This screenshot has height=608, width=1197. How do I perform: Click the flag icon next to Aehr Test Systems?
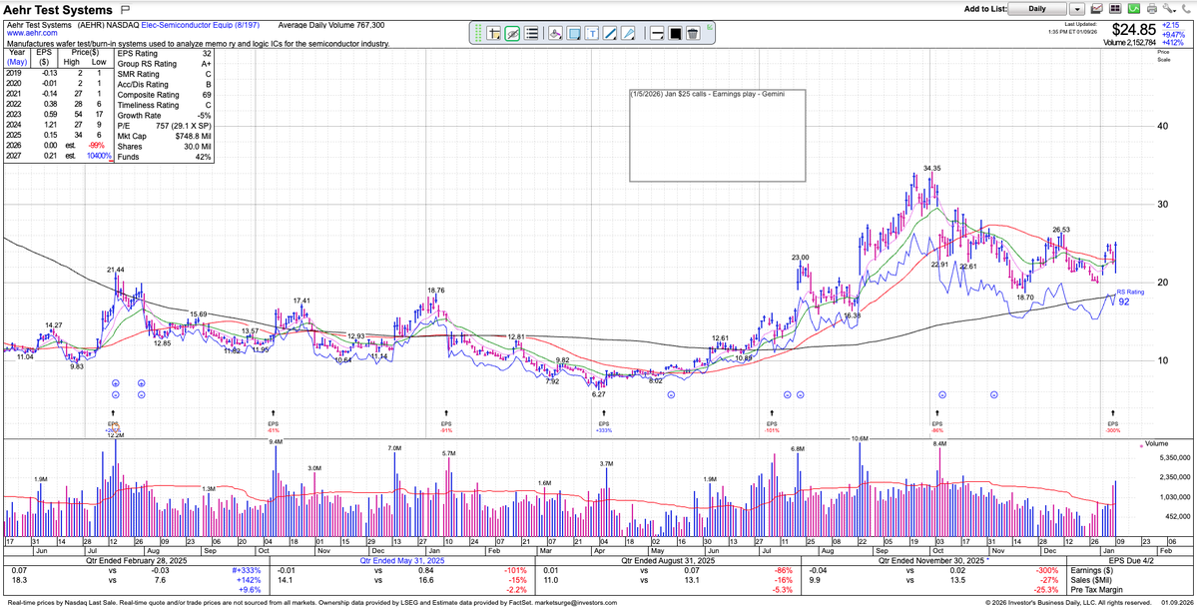click(x=125, y=10)
